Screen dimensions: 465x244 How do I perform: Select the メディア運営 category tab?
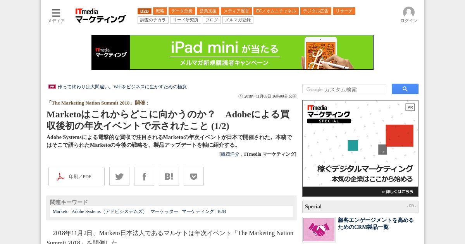tap(236, 11)
